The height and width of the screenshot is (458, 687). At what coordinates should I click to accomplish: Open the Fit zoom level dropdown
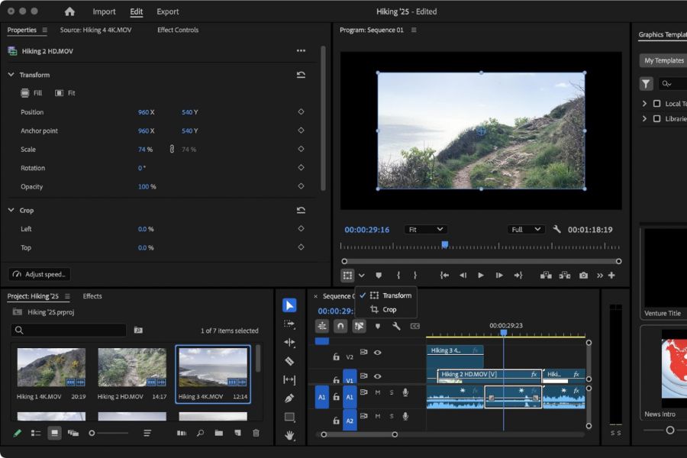pyautogui.click(x=425, y=229)
